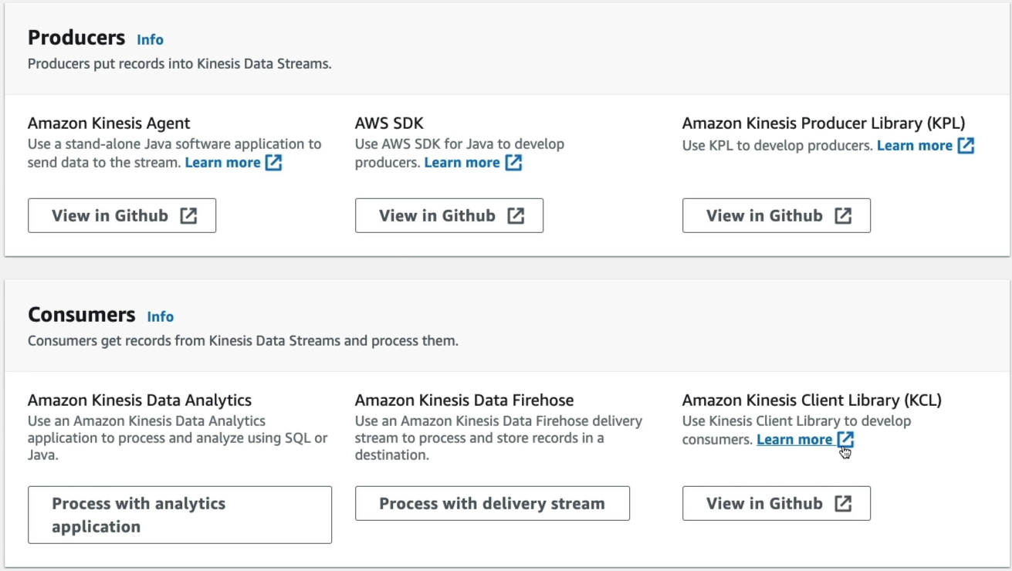View Amazon Kinesis Agent in Github
Screen dimensions: 1012x571
click(122, 216)
